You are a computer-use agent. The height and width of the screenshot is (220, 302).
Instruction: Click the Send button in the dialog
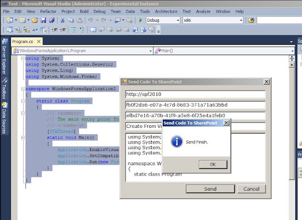[210, 189]
